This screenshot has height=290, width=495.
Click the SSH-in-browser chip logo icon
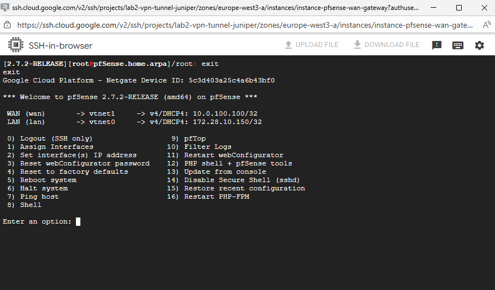coord(15,45)
